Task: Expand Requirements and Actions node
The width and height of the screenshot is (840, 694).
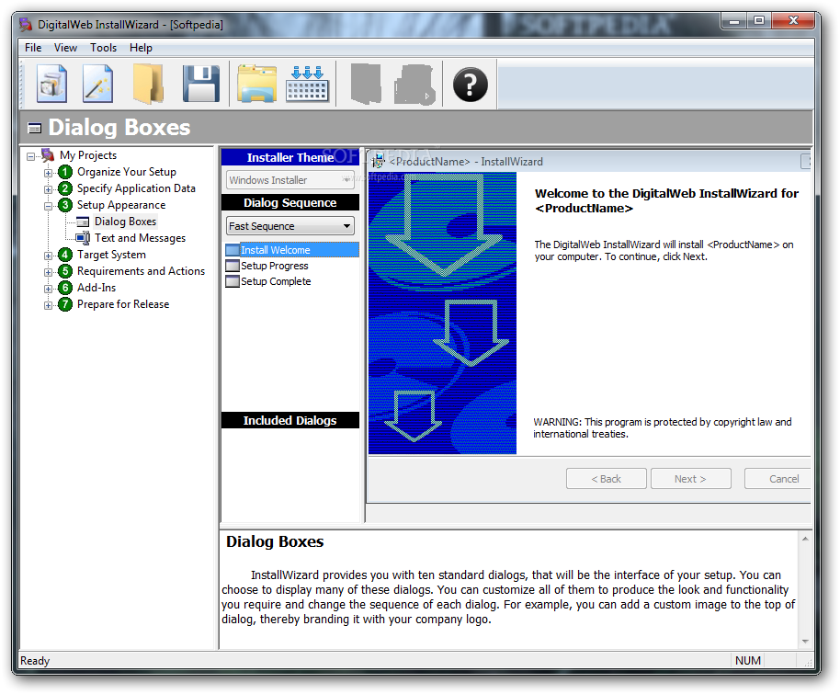Action: 48,273
